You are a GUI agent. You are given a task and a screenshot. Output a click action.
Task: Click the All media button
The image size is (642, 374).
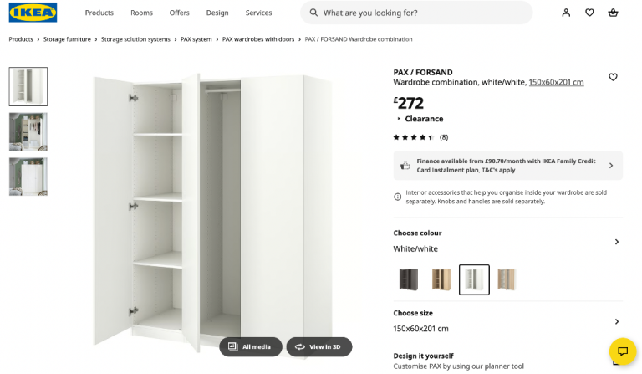point(250,346)
